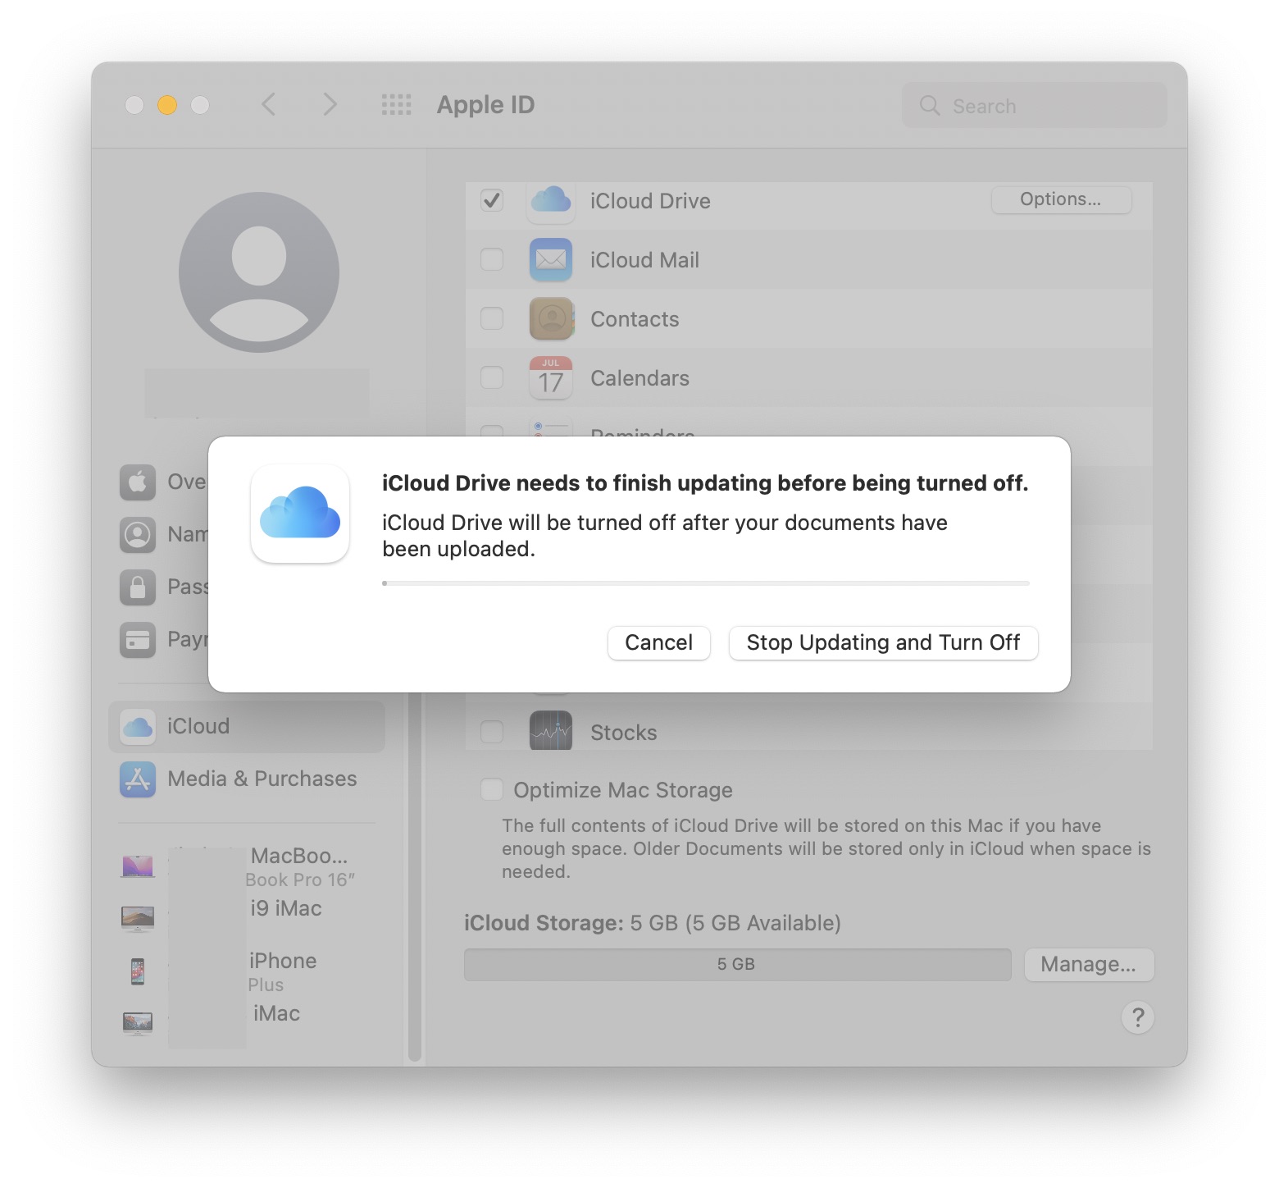
Task: Click the yellow minimize window button
Action: click(167, 105)
